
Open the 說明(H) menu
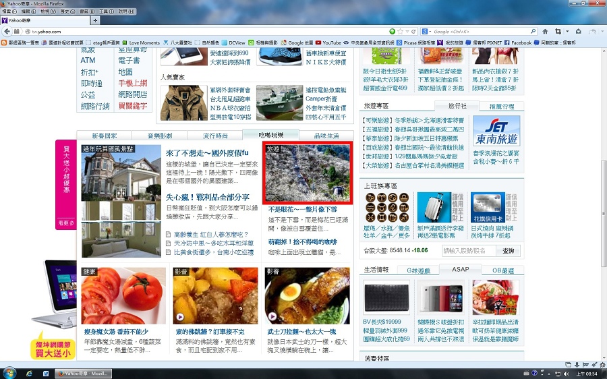click(x=126, y=11)
